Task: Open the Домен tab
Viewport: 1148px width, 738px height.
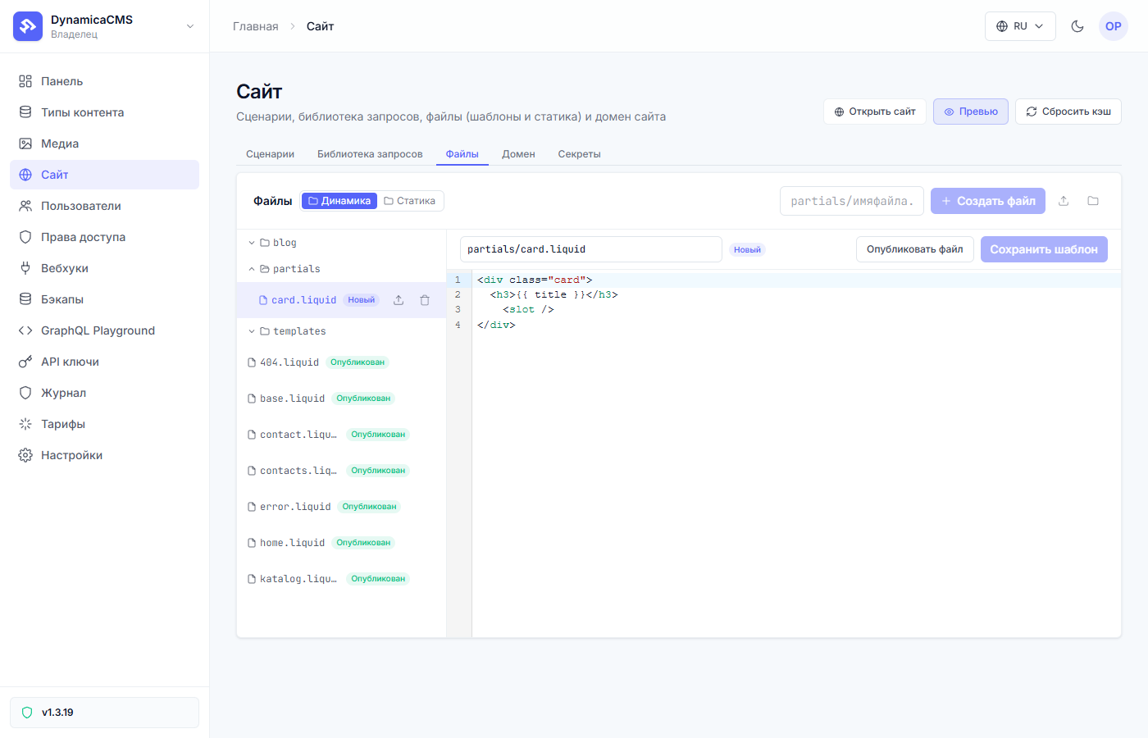Action: tap(518, 154)
